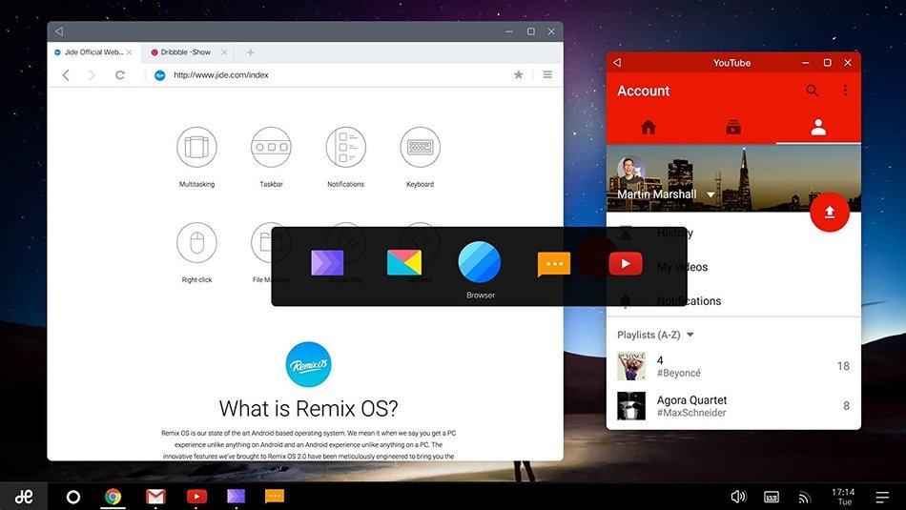Click the What is Remix OS? heading
Image resolution: width=906 pixels, height=510 pixels.
click(309, 408)
